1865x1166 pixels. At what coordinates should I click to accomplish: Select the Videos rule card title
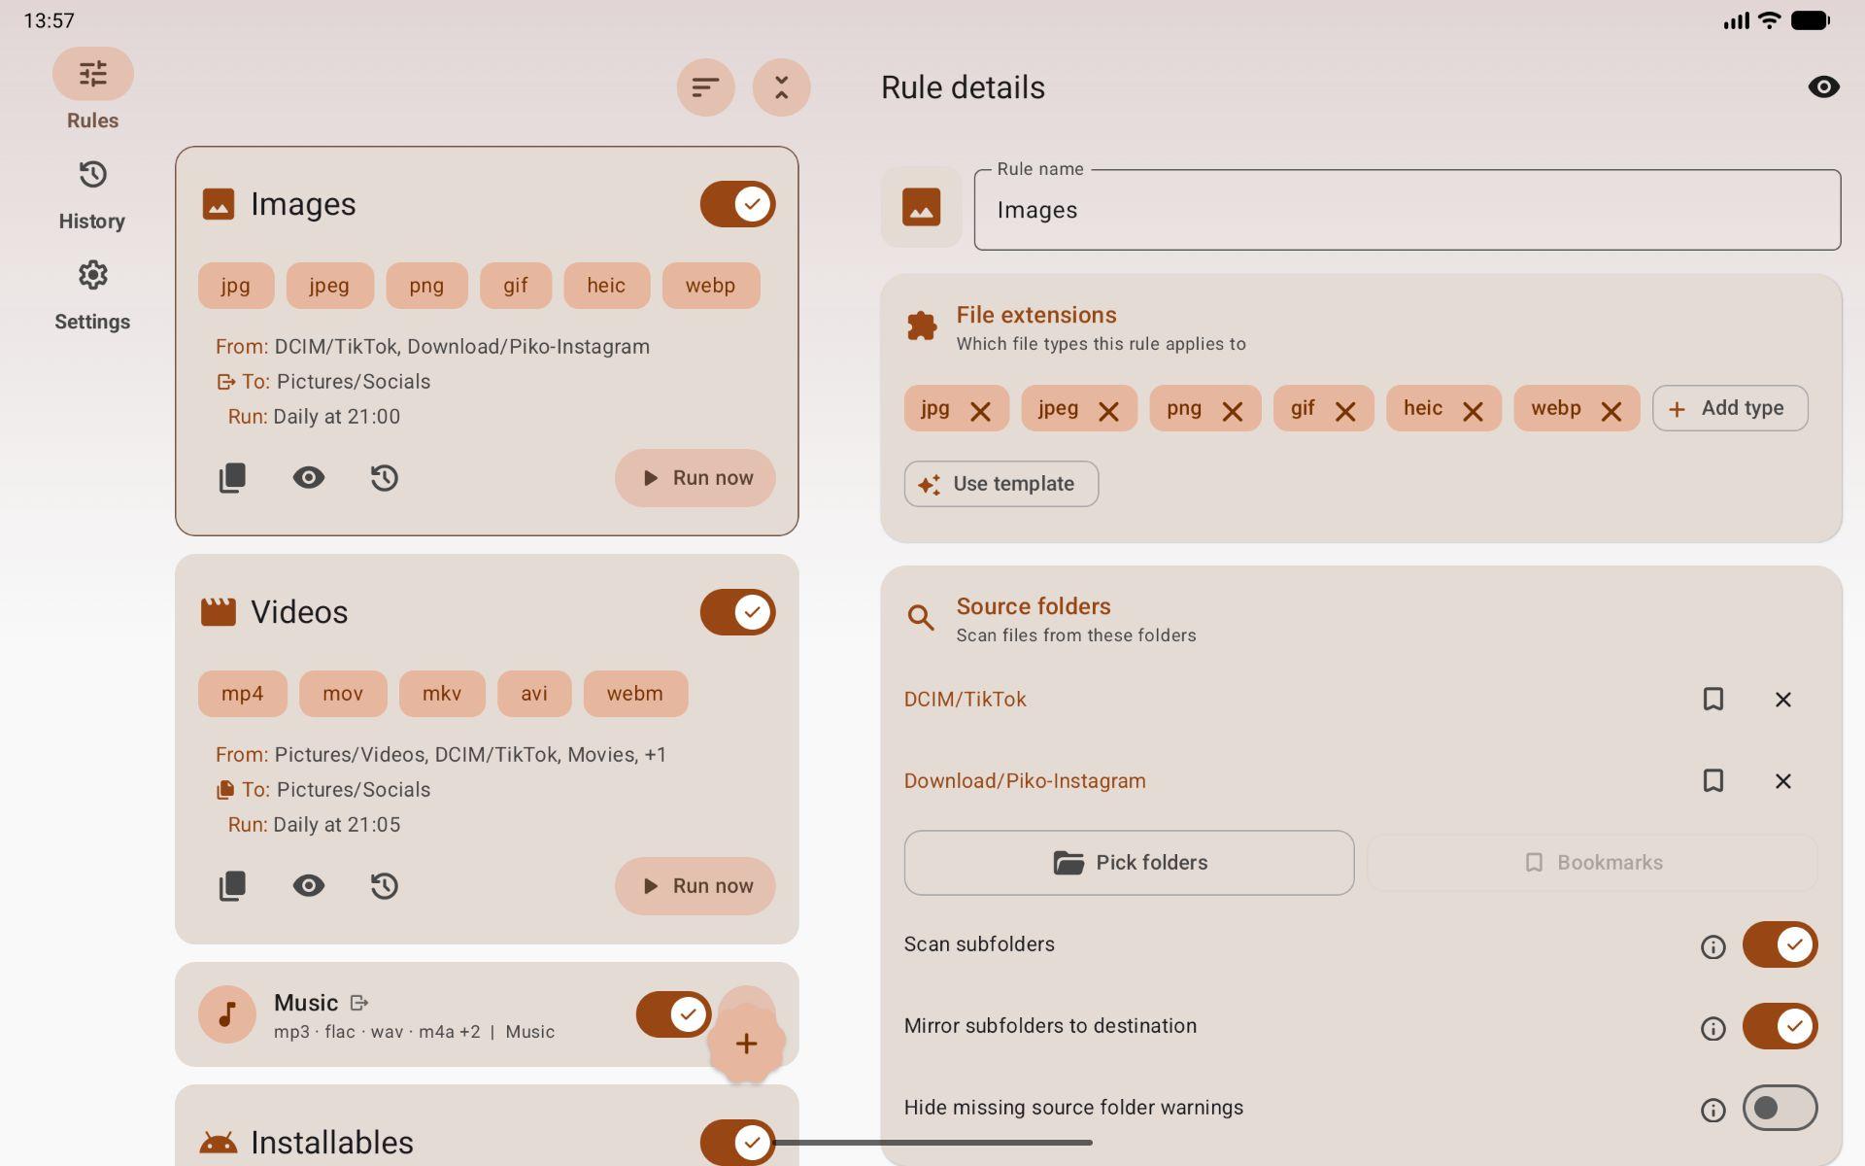(x=299, y=612)
